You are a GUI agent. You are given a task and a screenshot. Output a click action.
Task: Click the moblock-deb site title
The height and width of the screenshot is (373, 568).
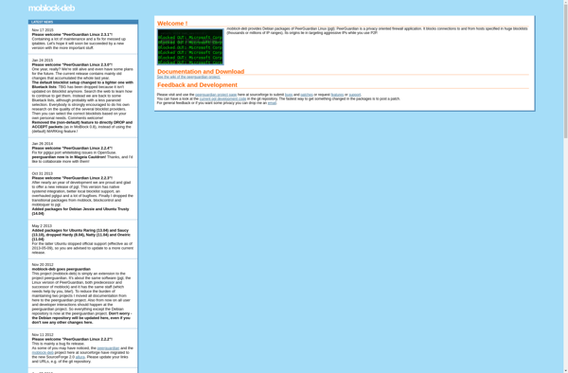tap(51, 8)
